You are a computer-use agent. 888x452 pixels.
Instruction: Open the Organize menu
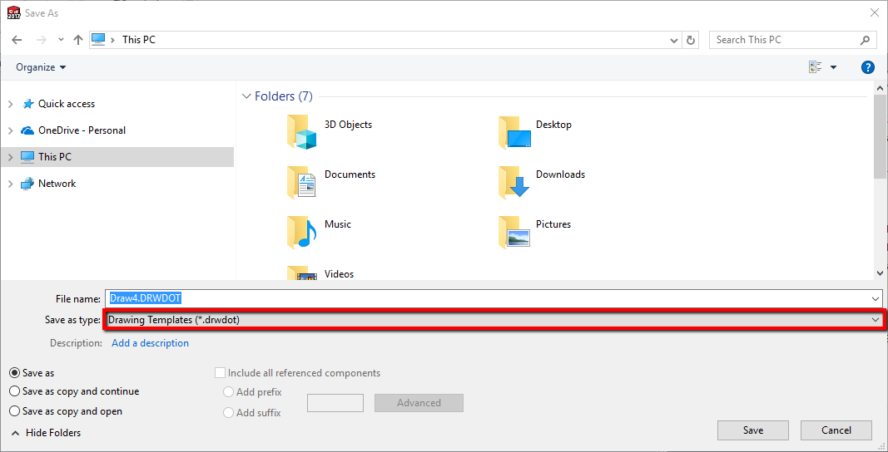coord(41,67)
